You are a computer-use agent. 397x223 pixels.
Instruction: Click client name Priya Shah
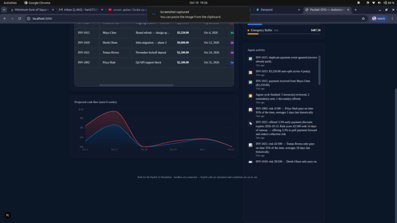click(109, 62)
